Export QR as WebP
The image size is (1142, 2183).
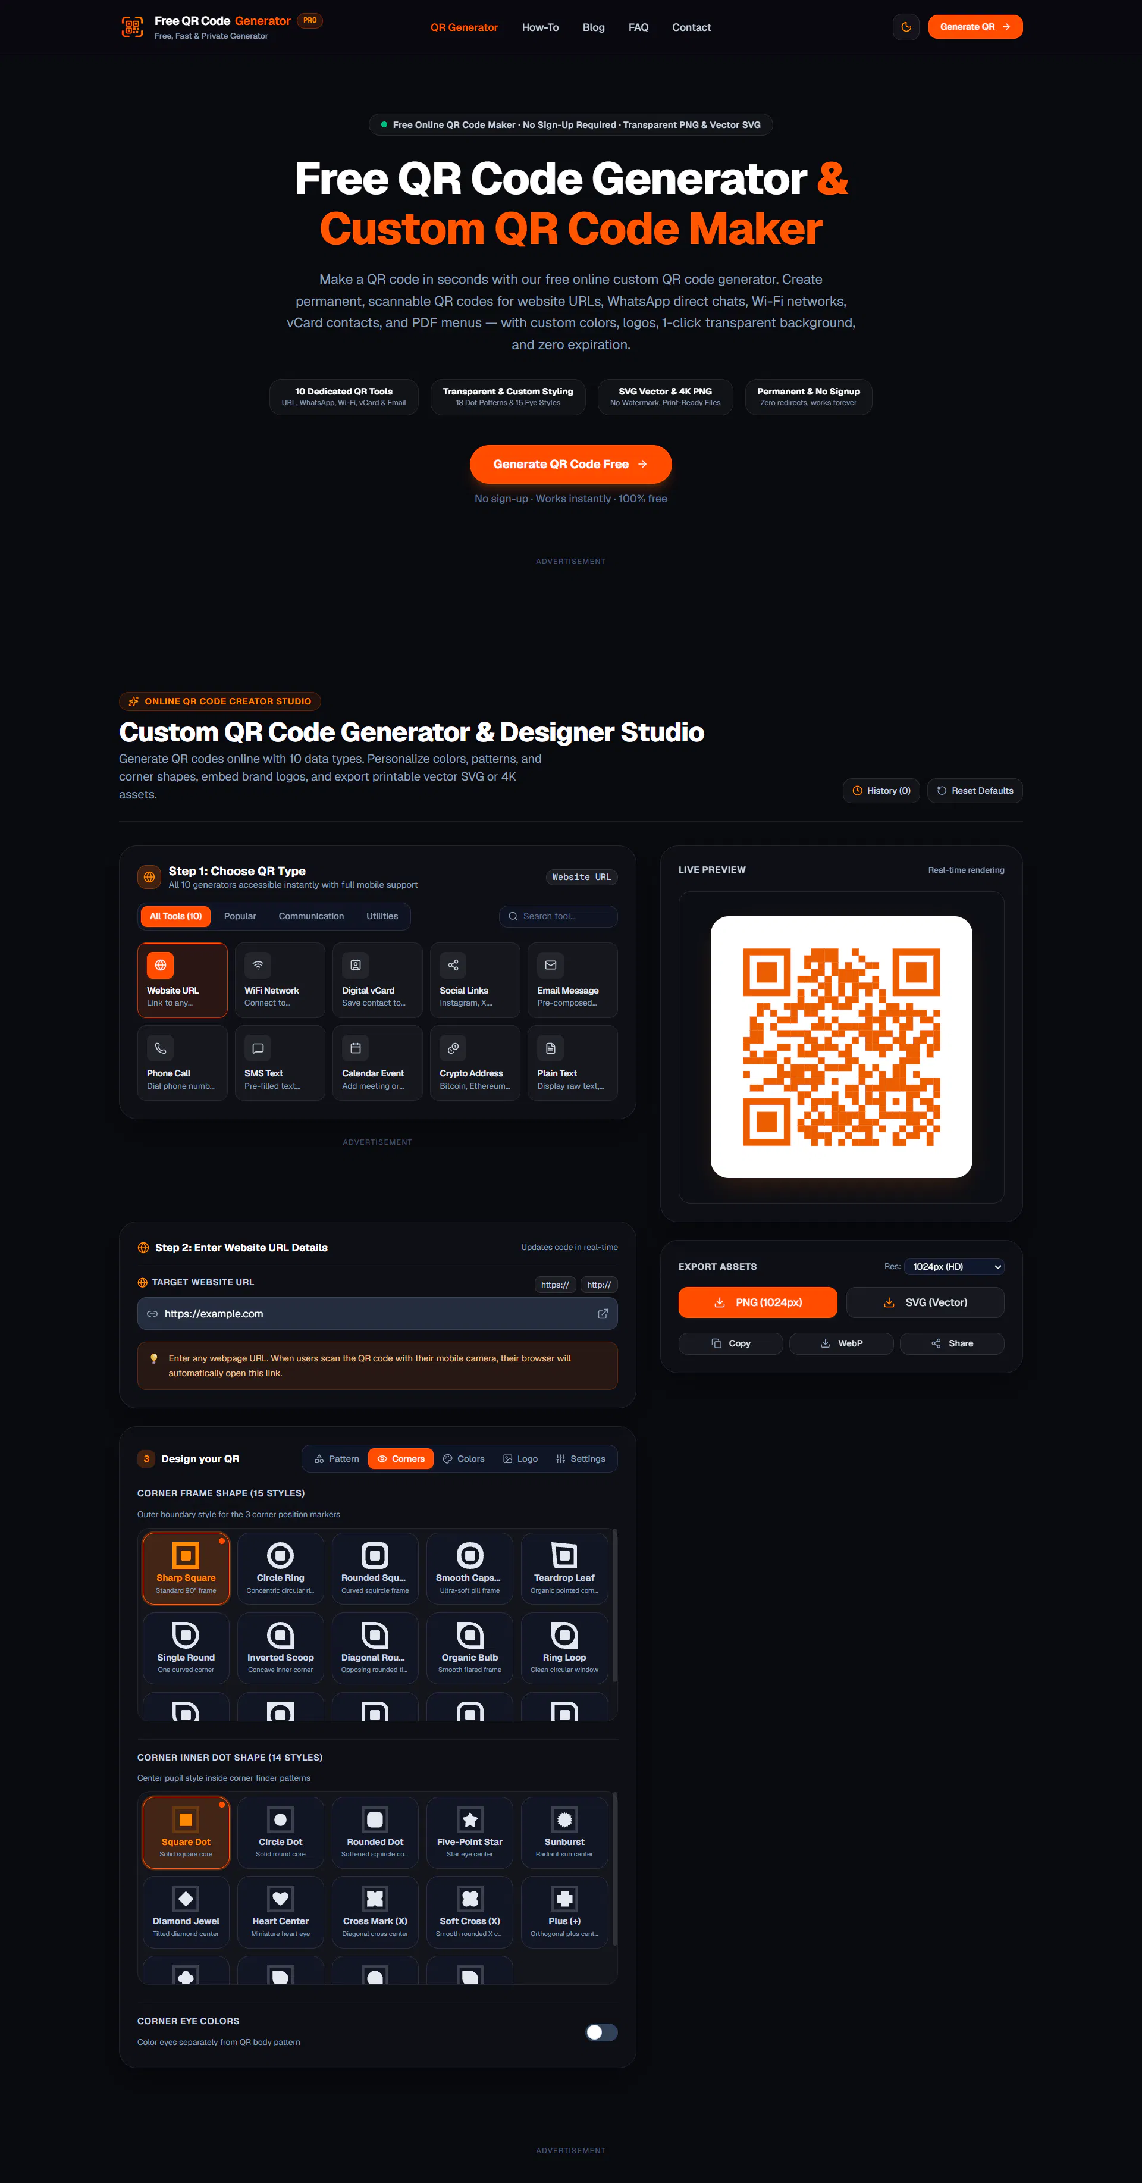(x=841, y=1343)
